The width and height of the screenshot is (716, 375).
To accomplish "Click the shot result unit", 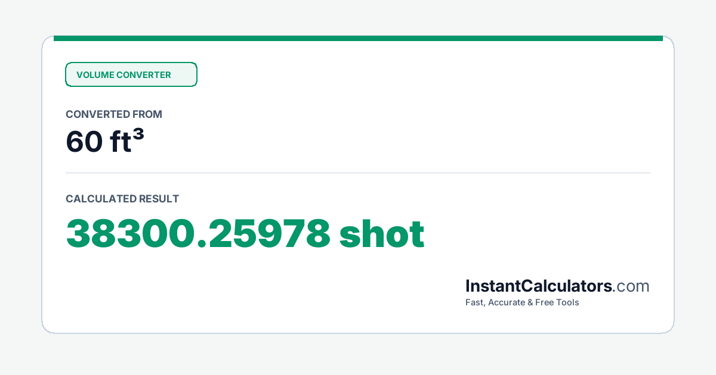I will [x=382, y=234].
